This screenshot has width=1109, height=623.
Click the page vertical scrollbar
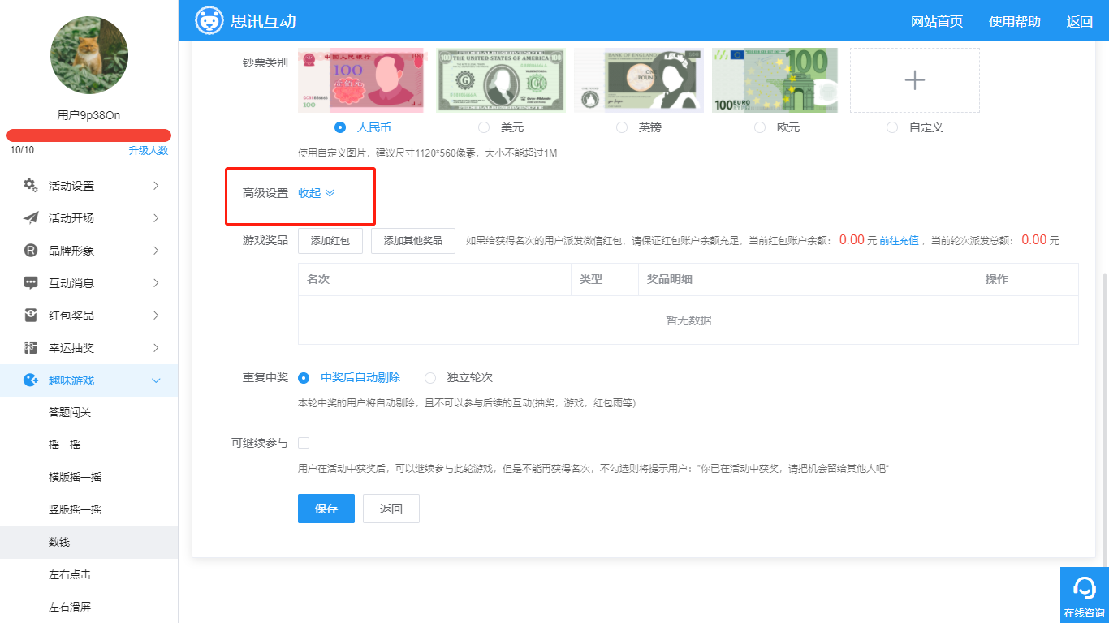(1104, 422)
